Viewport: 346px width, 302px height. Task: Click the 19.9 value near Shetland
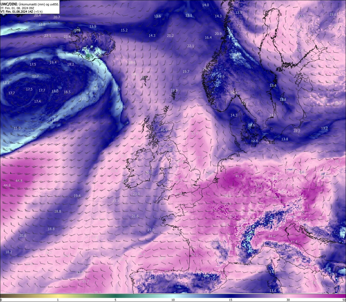click(x=174, y=90)
